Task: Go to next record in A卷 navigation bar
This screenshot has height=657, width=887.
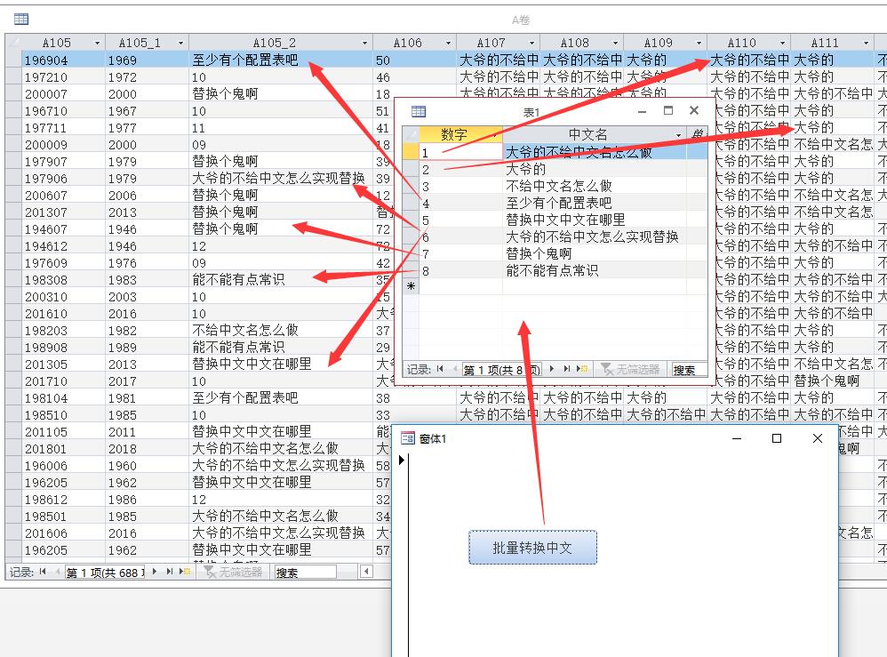Action: [x=155, y=573]
